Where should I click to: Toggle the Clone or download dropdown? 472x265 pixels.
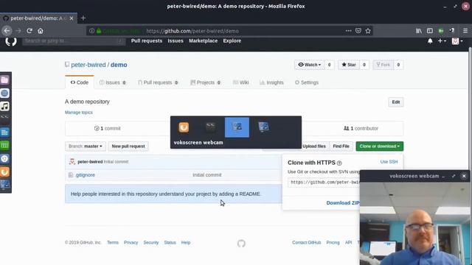click(x=380, y=146)
